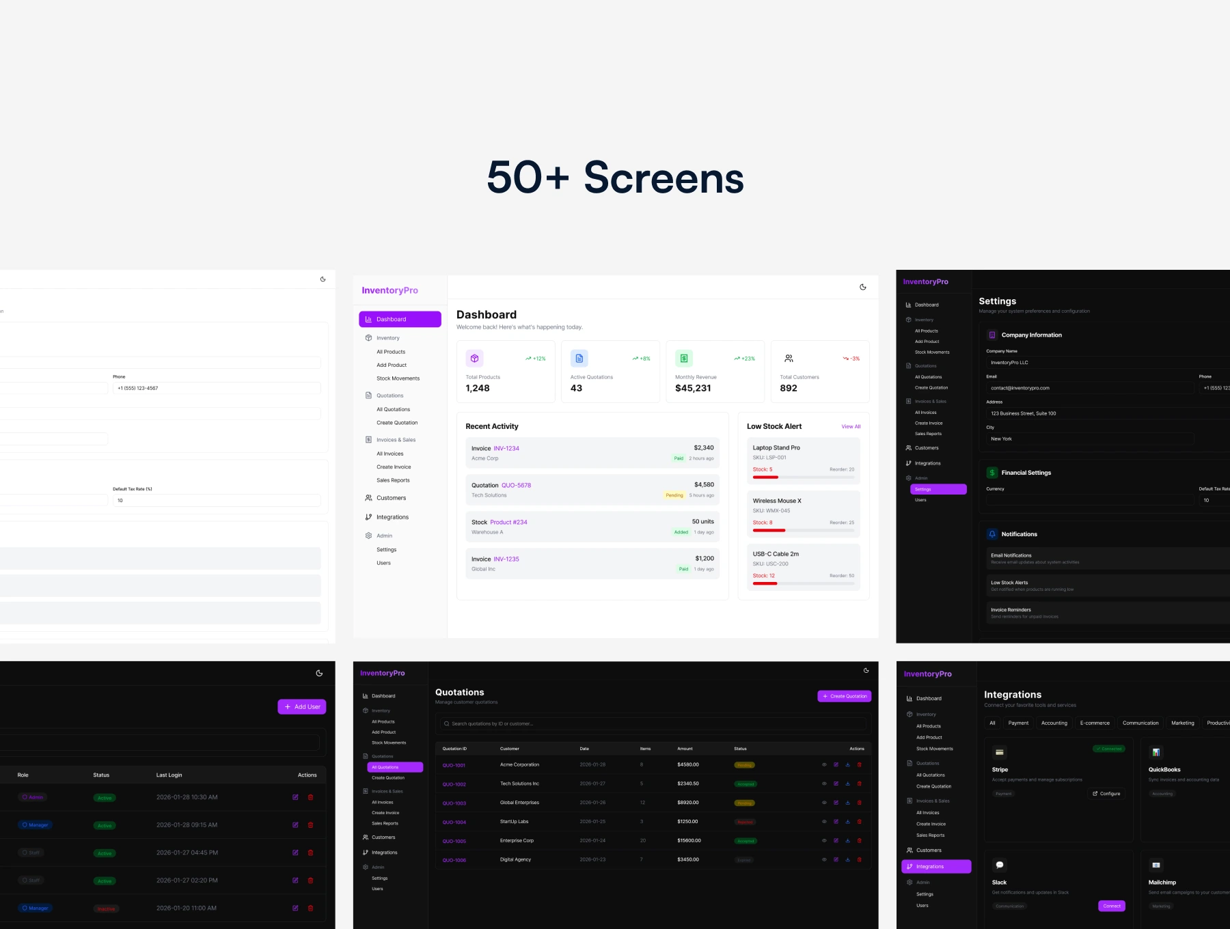
Task: Select the download icon for quotation QUO-1003
Action: click(847, 803)
